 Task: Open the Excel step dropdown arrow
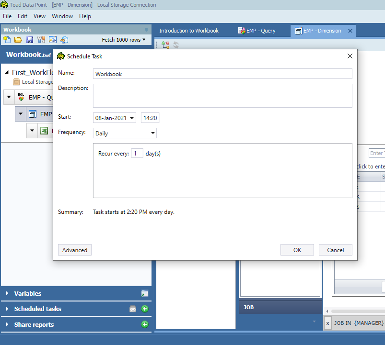coord(32,130)
